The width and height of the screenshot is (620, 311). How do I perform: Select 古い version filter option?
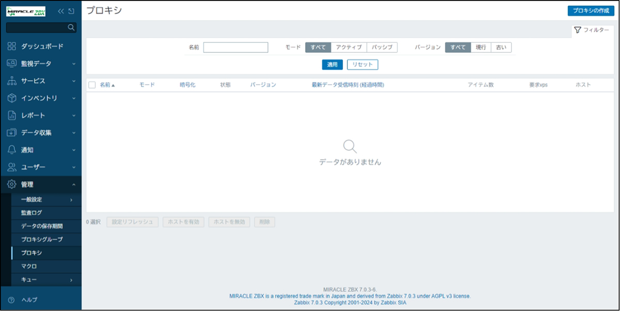pyautogui.click(x=501, y=48)
